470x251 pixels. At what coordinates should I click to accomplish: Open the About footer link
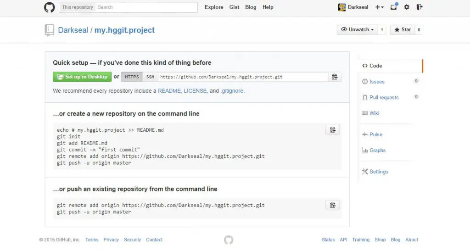tap(412, 240)
